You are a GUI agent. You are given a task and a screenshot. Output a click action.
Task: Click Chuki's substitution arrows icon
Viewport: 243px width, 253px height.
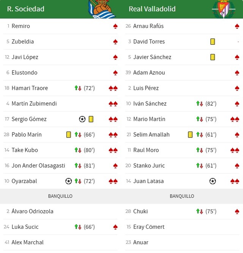(200, 211)
